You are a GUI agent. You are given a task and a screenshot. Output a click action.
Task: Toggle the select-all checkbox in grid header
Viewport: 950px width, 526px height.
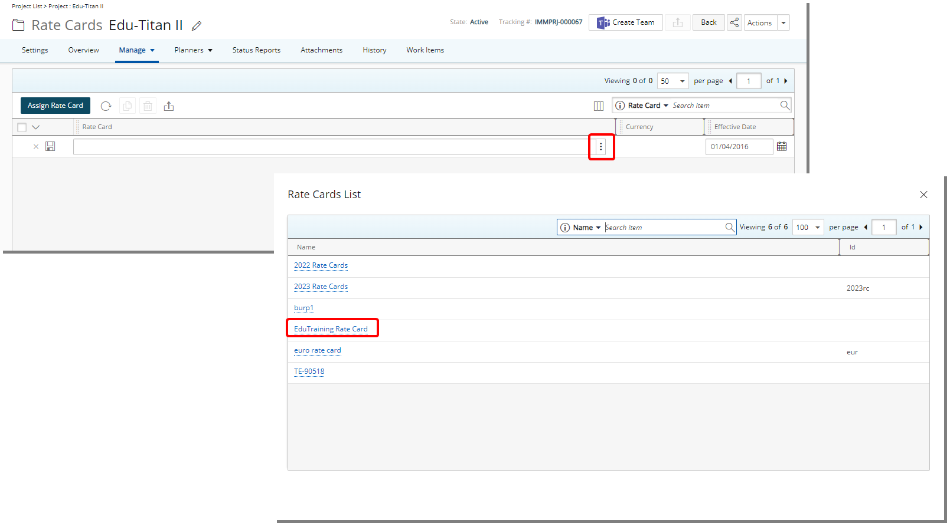pos(22,127)
